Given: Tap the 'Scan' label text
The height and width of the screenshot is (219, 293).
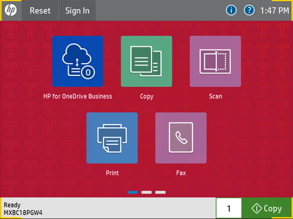Looking at the screenshot, I should coord(216,96).
